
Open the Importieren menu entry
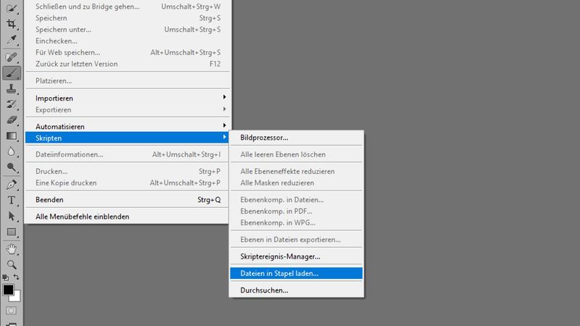click(x=128, y=98)
